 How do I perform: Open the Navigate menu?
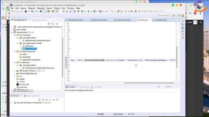tap(41, 8)
